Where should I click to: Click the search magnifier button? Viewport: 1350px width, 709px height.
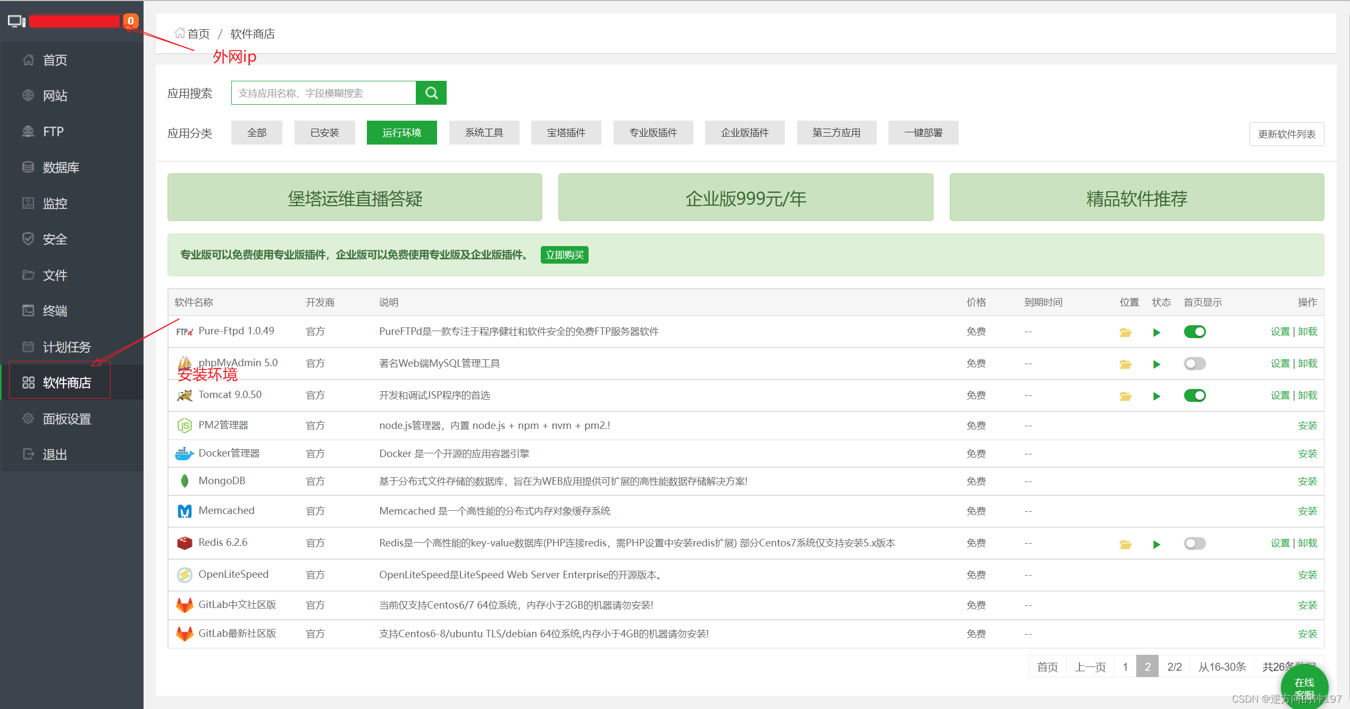click(x=431, y=93)
